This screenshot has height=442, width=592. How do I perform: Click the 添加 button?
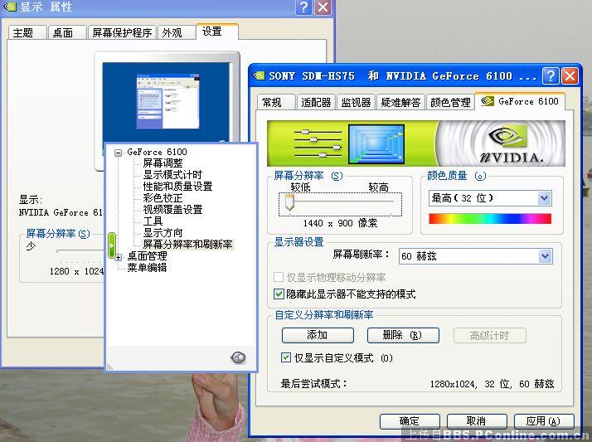point(318,335)
